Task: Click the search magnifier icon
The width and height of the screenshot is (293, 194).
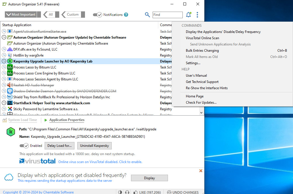Action: pyautogui.click(x=147, y=15)
